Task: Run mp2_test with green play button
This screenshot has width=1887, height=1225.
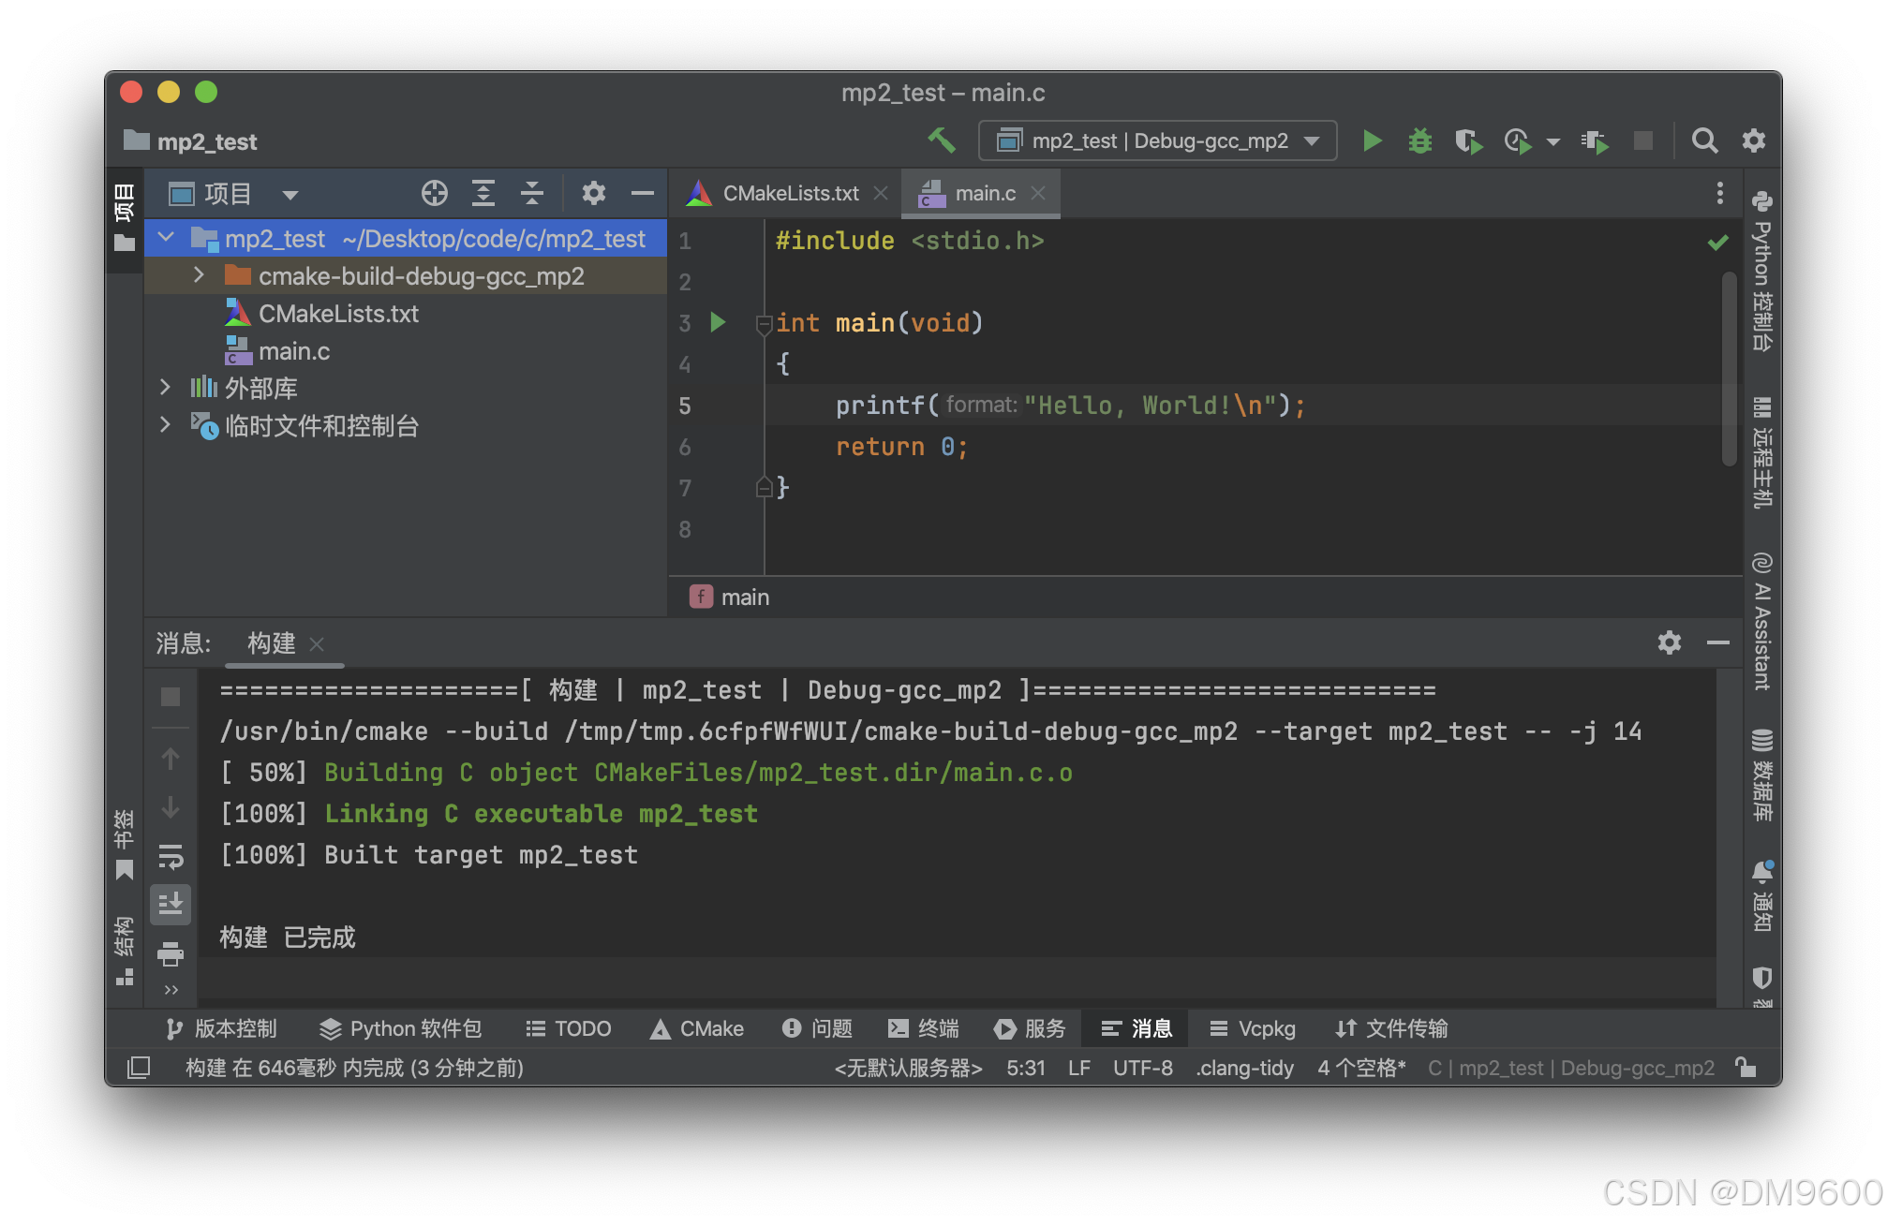Action: [x=1372, y=140]
